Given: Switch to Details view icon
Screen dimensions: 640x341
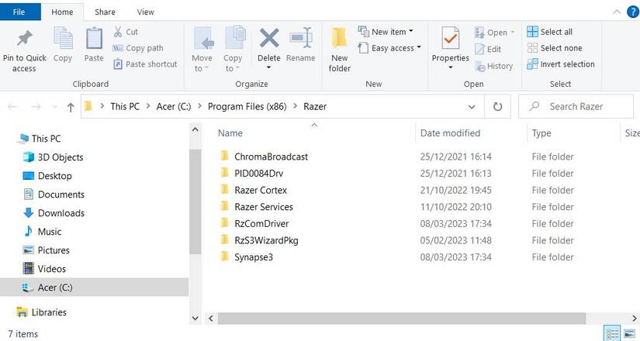Looking at the screenshot, I should [612, 334].
